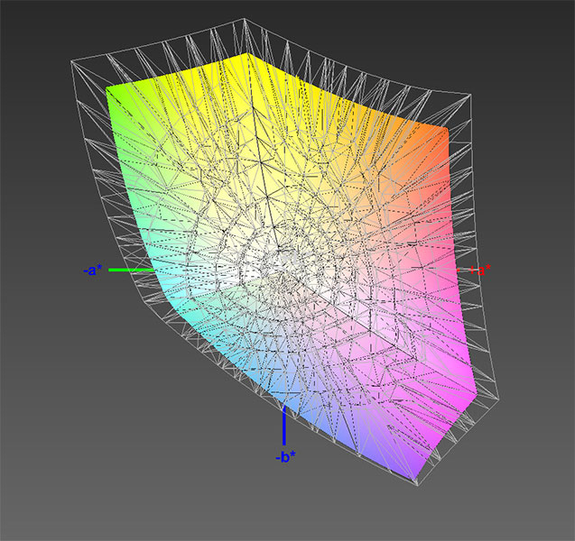Select the green -a* axis line

coord(133,269)
